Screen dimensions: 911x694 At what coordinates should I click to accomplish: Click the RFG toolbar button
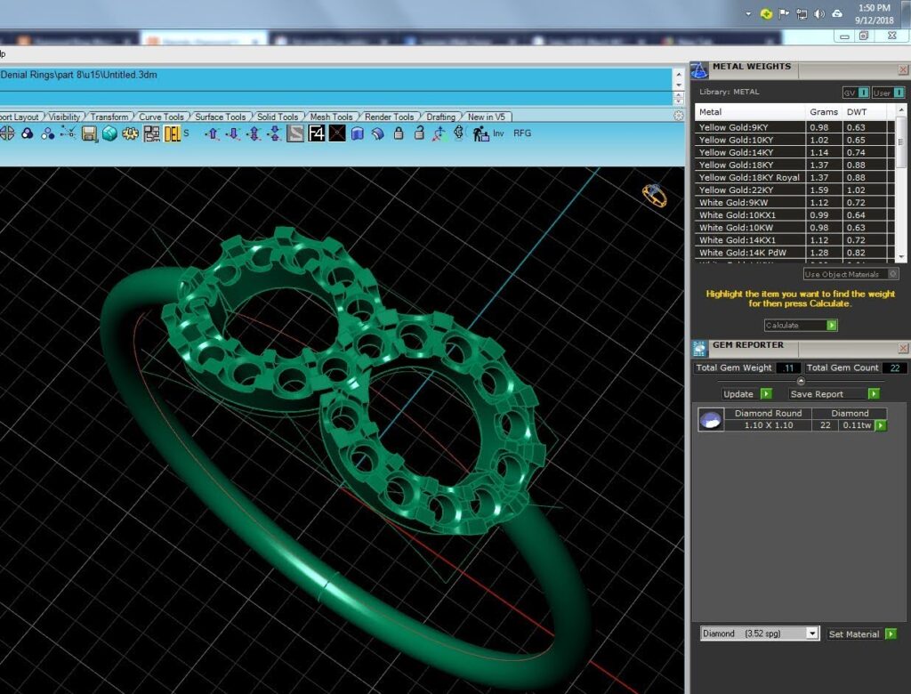point(522,133)
